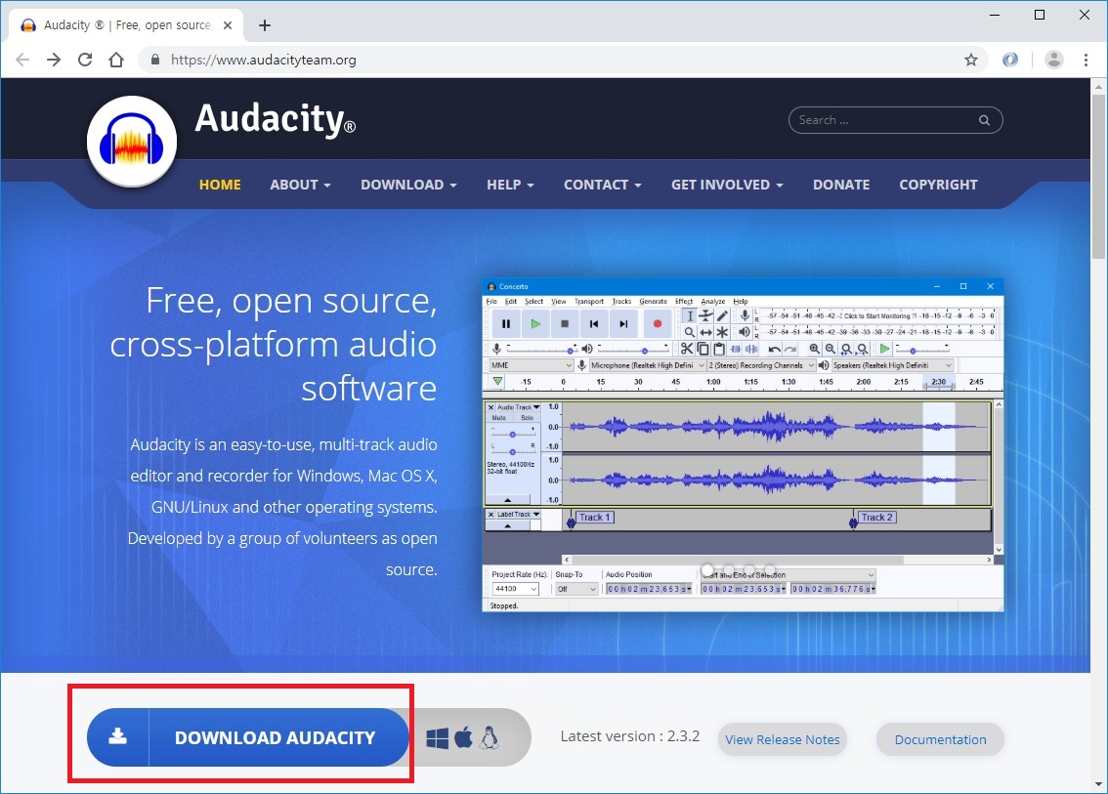This screenshot has width=1108, height=794.
Task: Click the Pause button in Audacity screenshot
Action: pos(506,324)
